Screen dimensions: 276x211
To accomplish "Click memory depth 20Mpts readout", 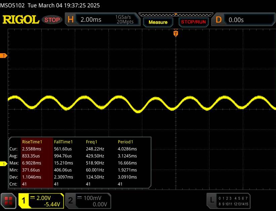I will point(125,22).
